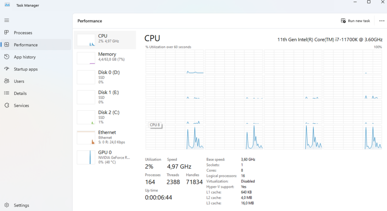The height and width of the screenshot is (211, 387).
Task: Click the CPU mini graph thumbnail
Action: tap(86, 40)
